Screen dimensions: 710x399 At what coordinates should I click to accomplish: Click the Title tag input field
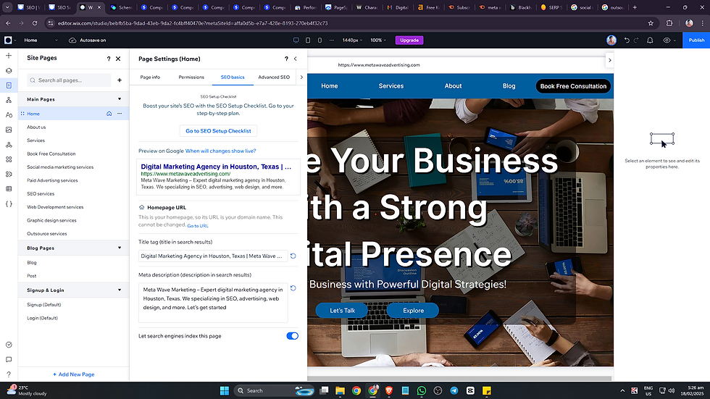213,256
